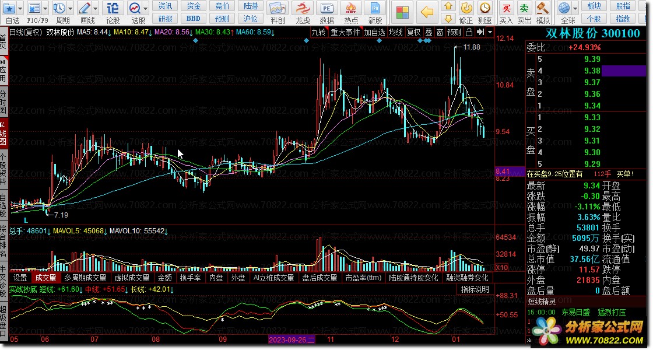Click the 11.88 high price label
Image resolution: width=653 pixels, height=350 pixels.
(472, 47)
